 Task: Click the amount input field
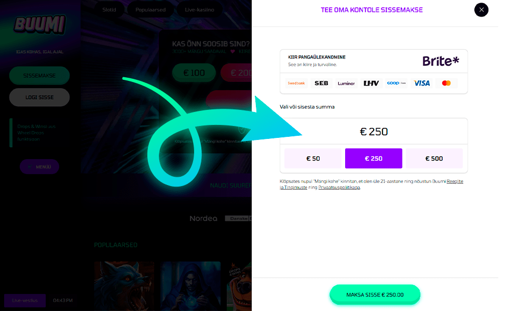374,132
